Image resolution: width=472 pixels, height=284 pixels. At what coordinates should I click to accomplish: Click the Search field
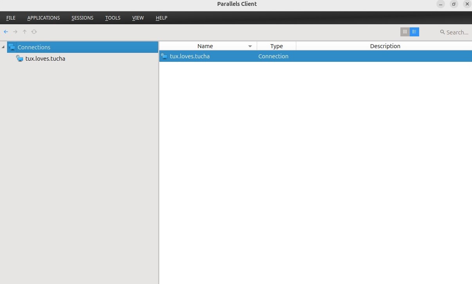point(457,32)
